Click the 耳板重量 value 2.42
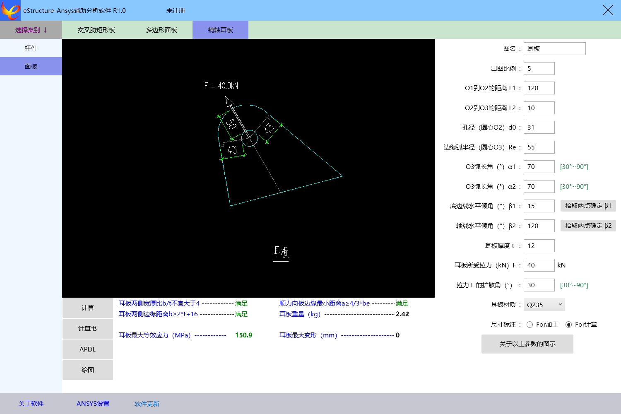The height and width of the screenshot is (414, 621). point(402,314)
